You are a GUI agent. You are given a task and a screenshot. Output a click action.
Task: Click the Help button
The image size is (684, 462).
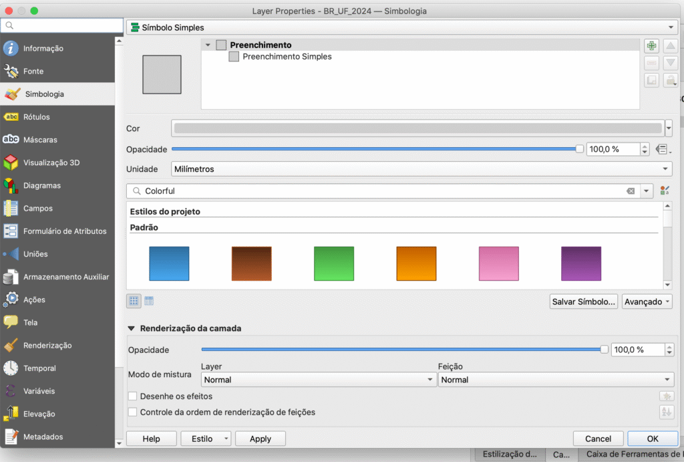coord(152,439)
